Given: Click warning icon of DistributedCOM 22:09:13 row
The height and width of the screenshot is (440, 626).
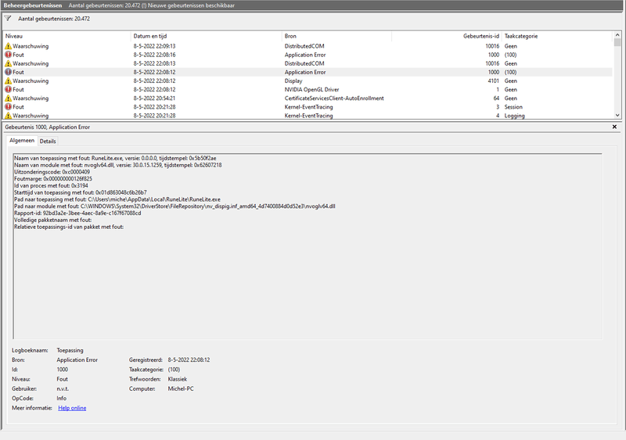Looking at the screenshot, I should 8,46.
